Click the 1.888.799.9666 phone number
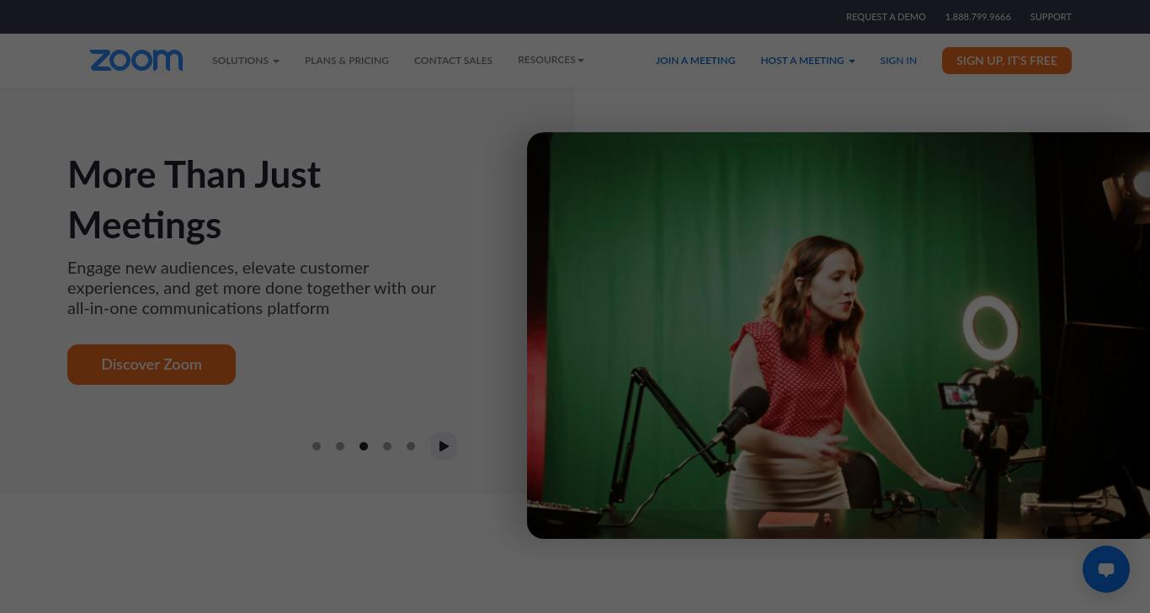1150x613 pixels. (x=977, y=17)
